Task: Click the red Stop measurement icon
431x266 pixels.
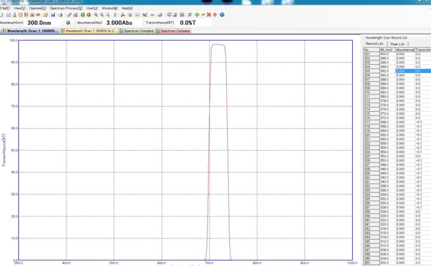Action: tap(88, 15)
